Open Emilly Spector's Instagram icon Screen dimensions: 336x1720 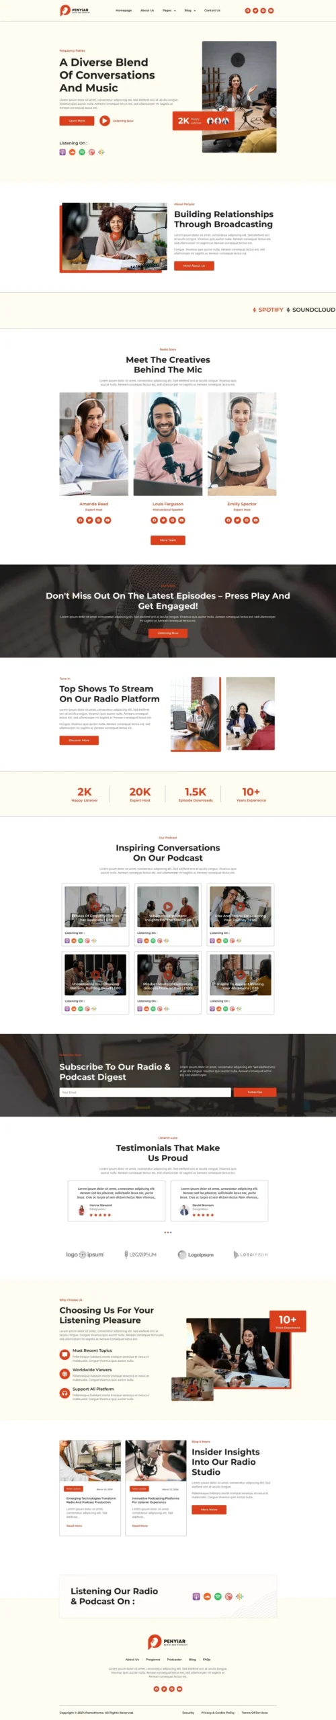coord(247,520)
